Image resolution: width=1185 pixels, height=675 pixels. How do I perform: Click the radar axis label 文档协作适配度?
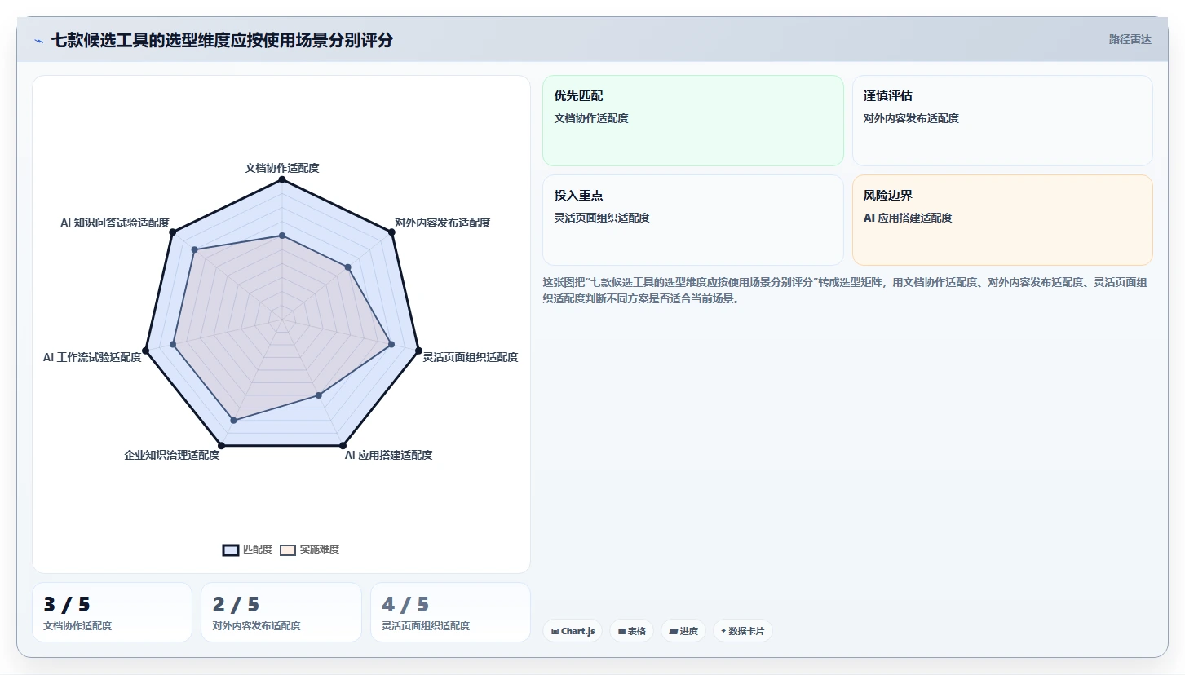tap(282, 168)
